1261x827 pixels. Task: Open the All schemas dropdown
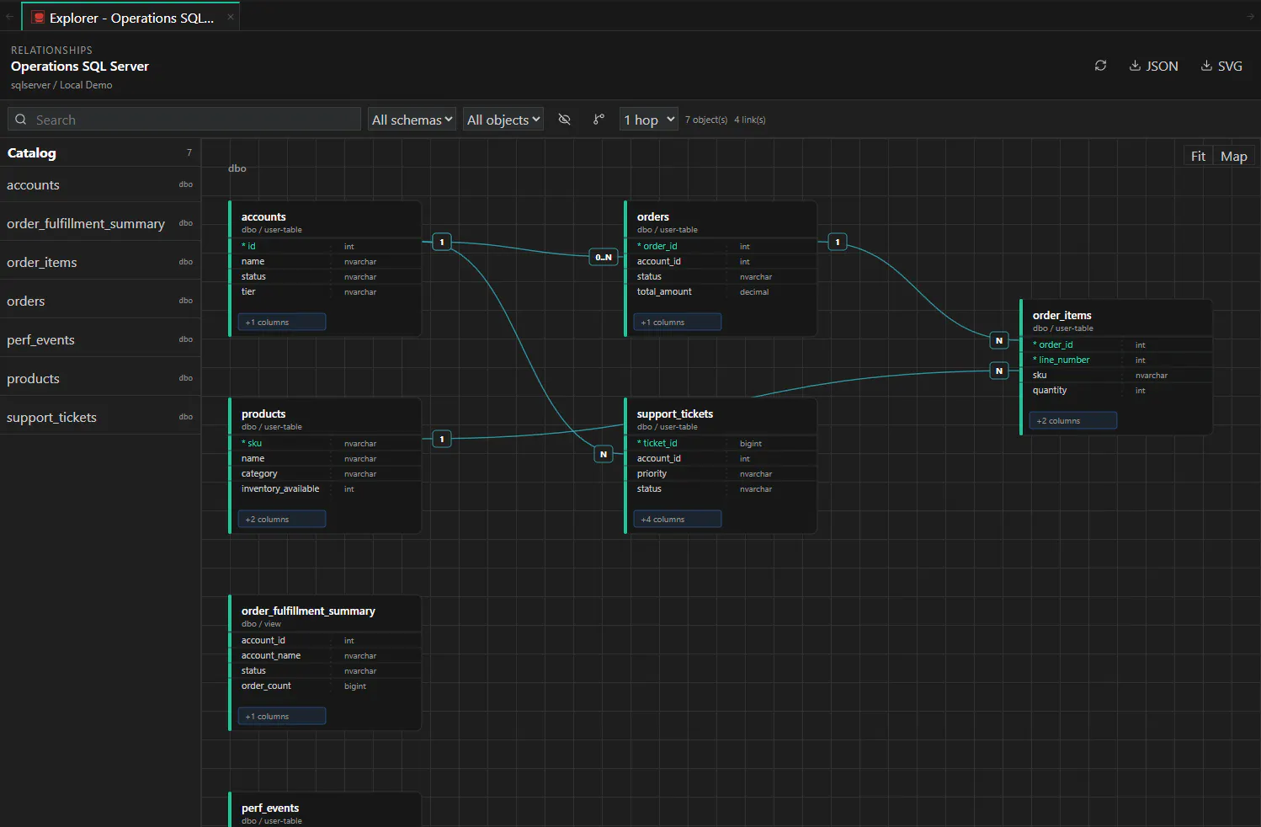click(412, 120)
